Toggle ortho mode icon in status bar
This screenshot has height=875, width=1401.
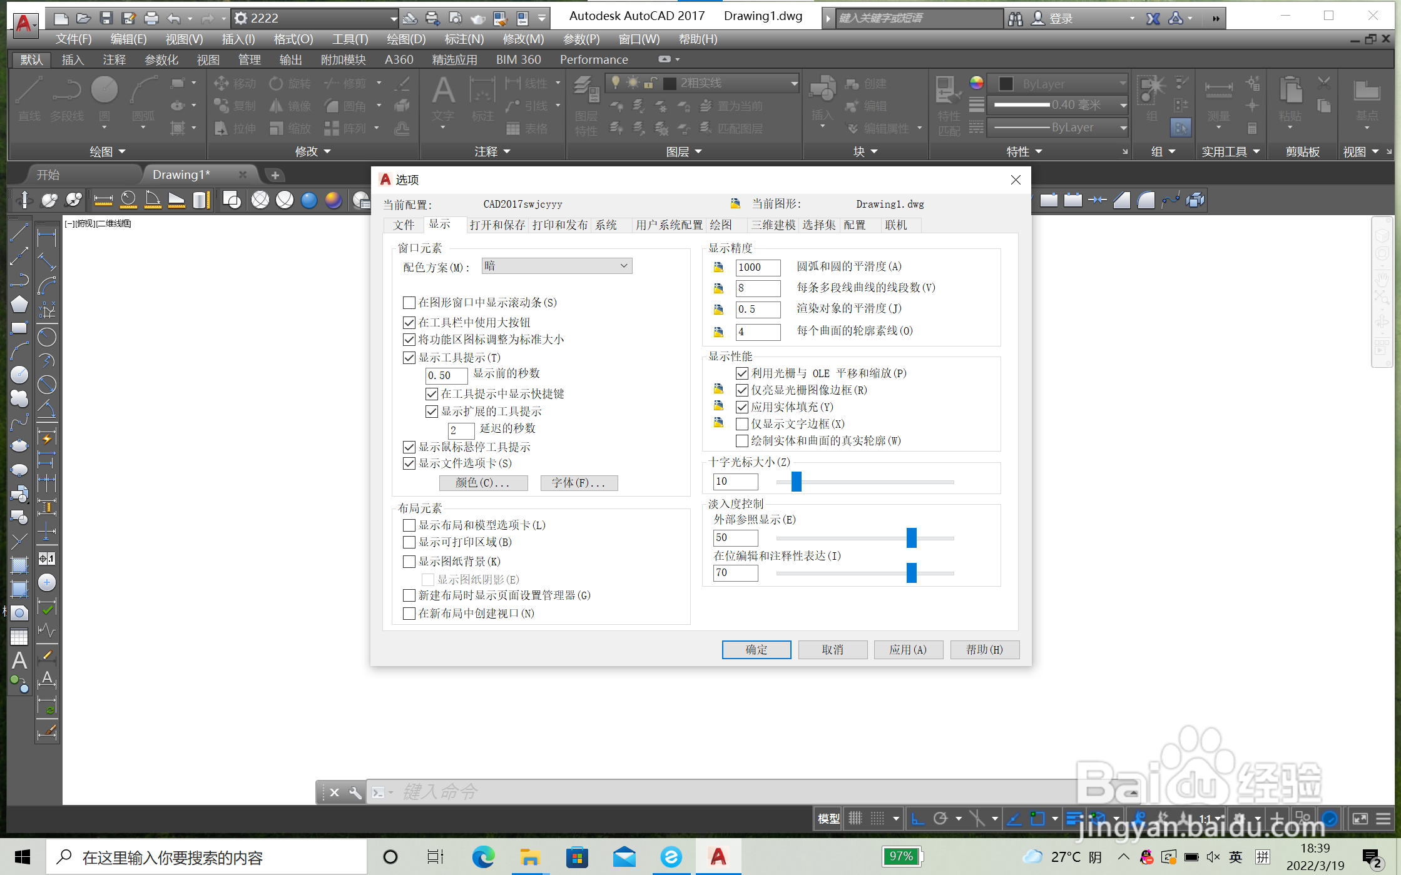click(917, 818)
